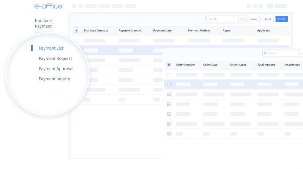This screenshot has width=303, height=169.
Task: Uncheck the checkbox in the last order table row
Action: [169, 134]
